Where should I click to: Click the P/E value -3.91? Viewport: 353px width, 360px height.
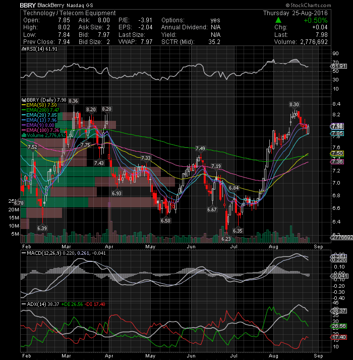[145, 20]
